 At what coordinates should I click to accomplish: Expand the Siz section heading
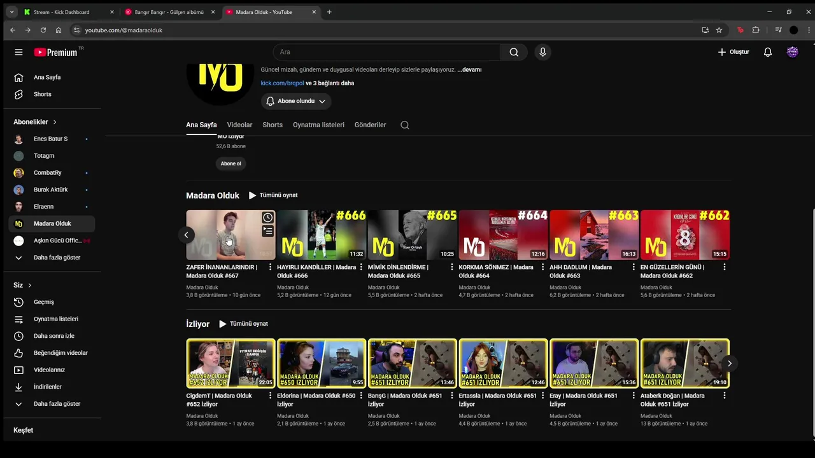click(22, 286)
